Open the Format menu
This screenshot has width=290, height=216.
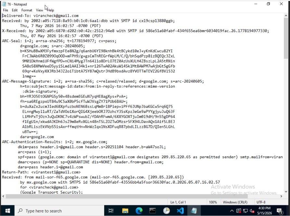(x=27, y=10)
